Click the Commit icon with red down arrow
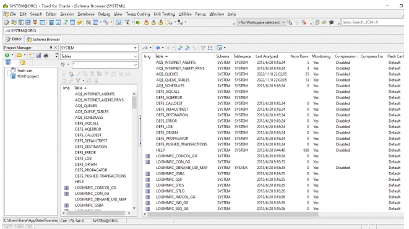 click(147, 22)
